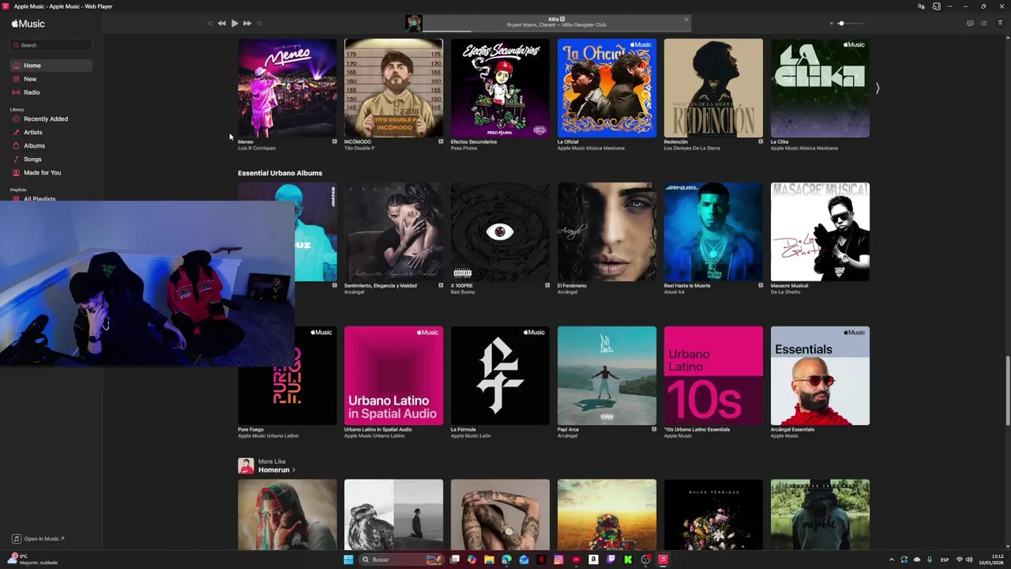Click the song progress bar under Killa

[x=557, y=31]
